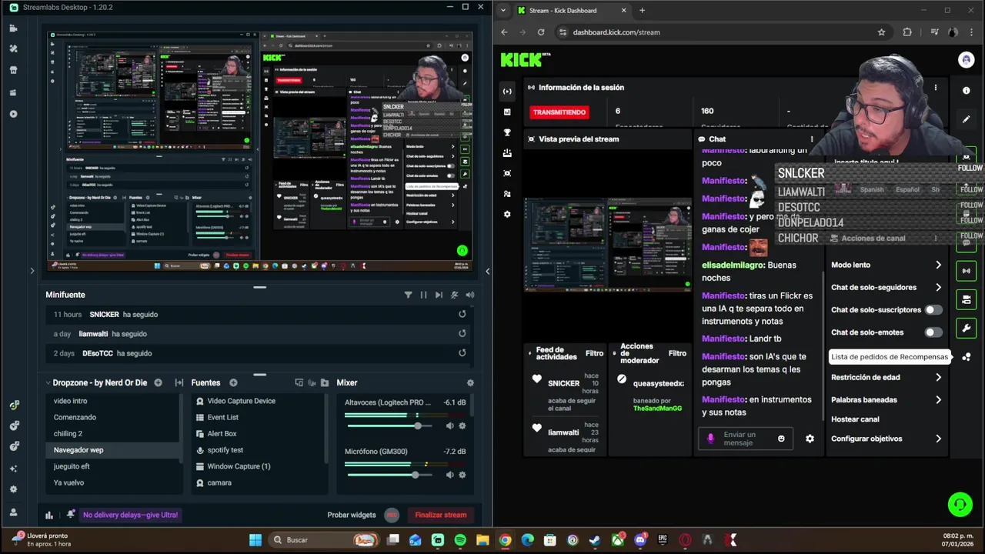Mute event alerts in Minifuente
985x554 pixels.
click(x=454, y=295)
